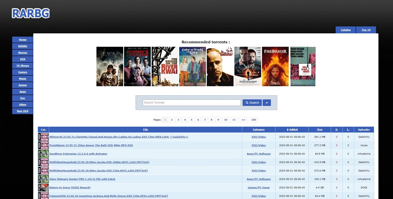Expand advanced search with the » button
The height and width of the screenshot is (199, 393).
pos(267,102)
